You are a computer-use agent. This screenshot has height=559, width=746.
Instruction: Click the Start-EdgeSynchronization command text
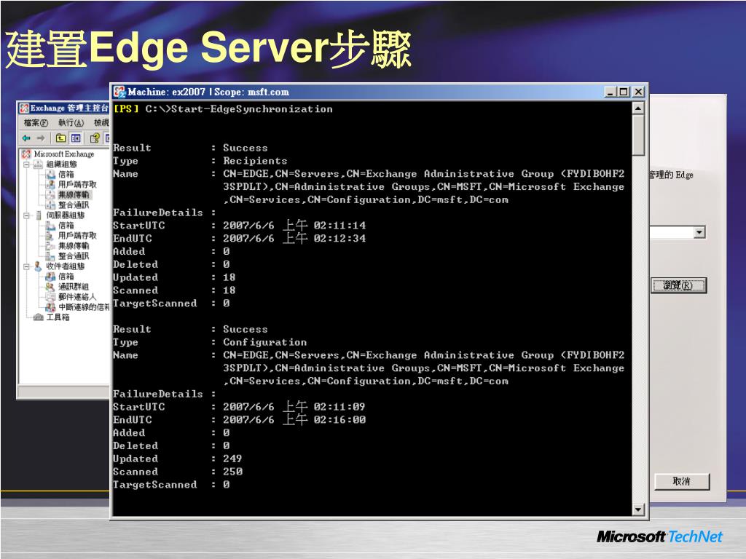pyautogui.click(x=251, y=109)
